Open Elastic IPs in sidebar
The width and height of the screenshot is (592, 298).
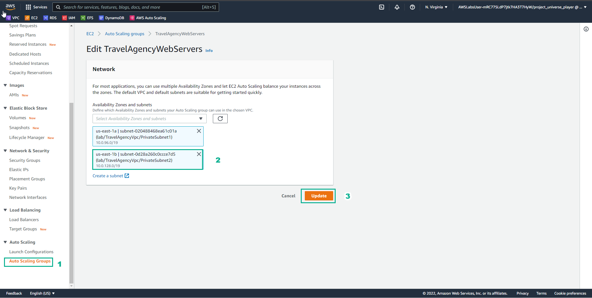(x=19, y=170)
